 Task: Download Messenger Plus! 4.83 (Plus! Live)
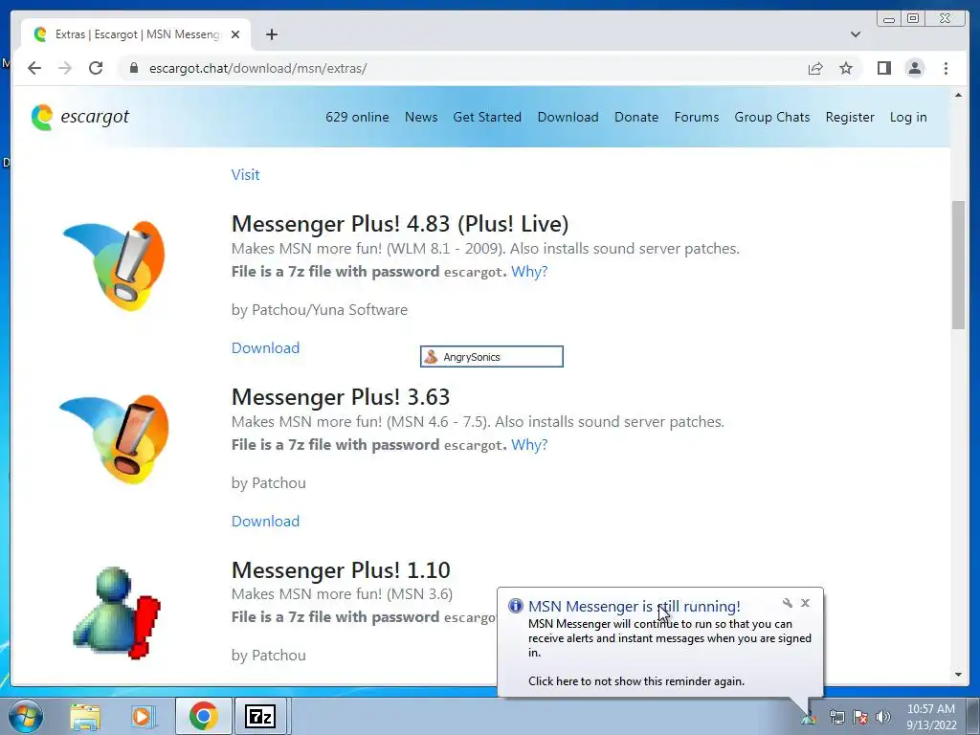click(265, 347)
